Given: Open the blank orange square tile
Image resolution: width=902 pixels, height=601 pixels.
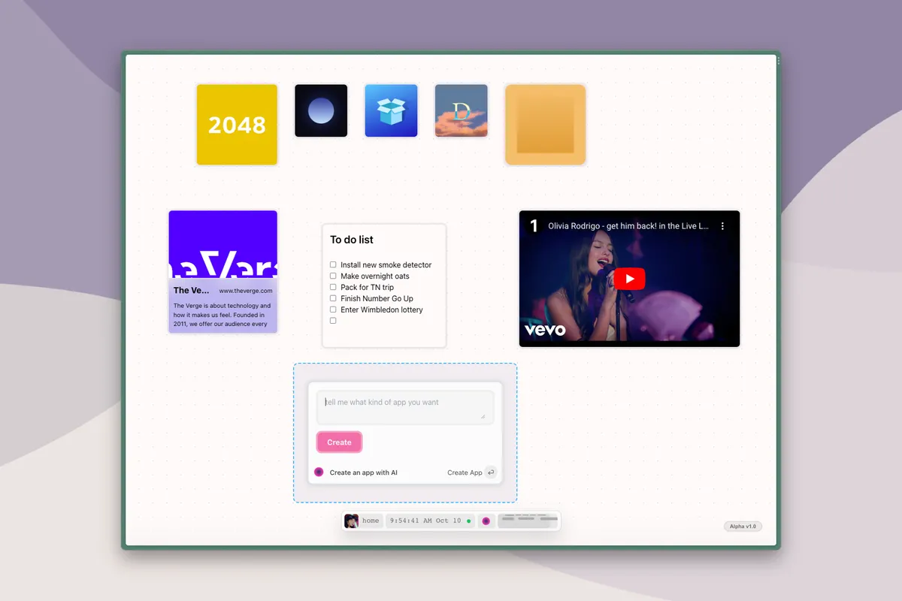Looking at the screenshot, I should tap(545, 125).
